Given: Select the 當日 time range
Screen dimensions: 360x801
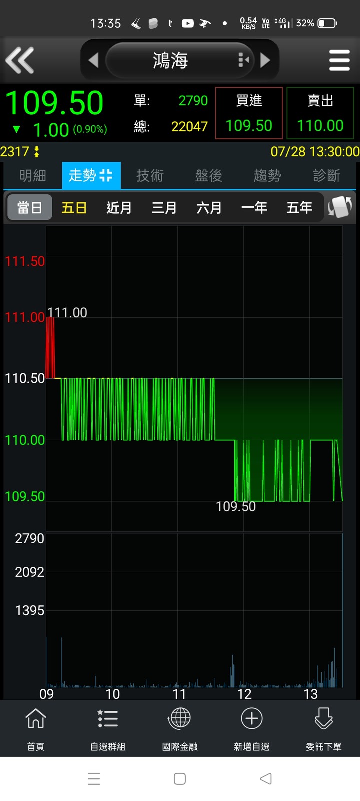Looking at the screenshot, I should coord(30,207).
